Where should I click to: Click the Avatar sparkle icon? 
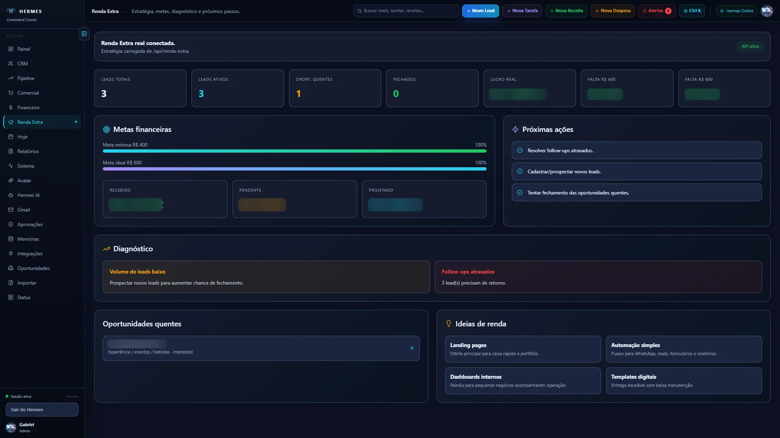[11, 181]
